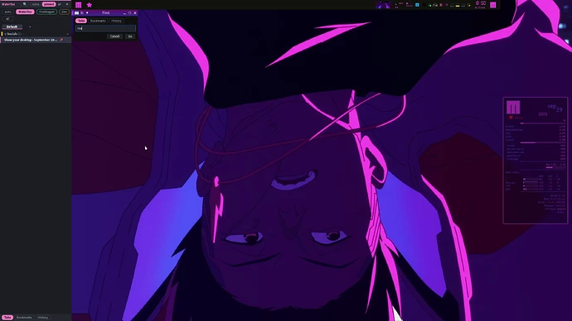572x321 pixels.
Task: Toggle the Zen browser filter pill
Action: click(x=64, y=12)
